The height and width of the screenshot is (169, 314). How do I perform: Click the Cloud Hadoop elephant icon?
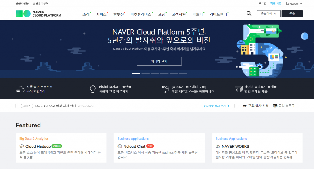[22, 146]
